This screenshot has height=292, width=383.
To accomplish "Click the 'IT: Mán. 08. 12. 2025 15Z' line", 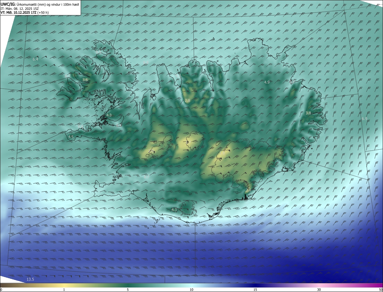I will (x=19, y=9).
